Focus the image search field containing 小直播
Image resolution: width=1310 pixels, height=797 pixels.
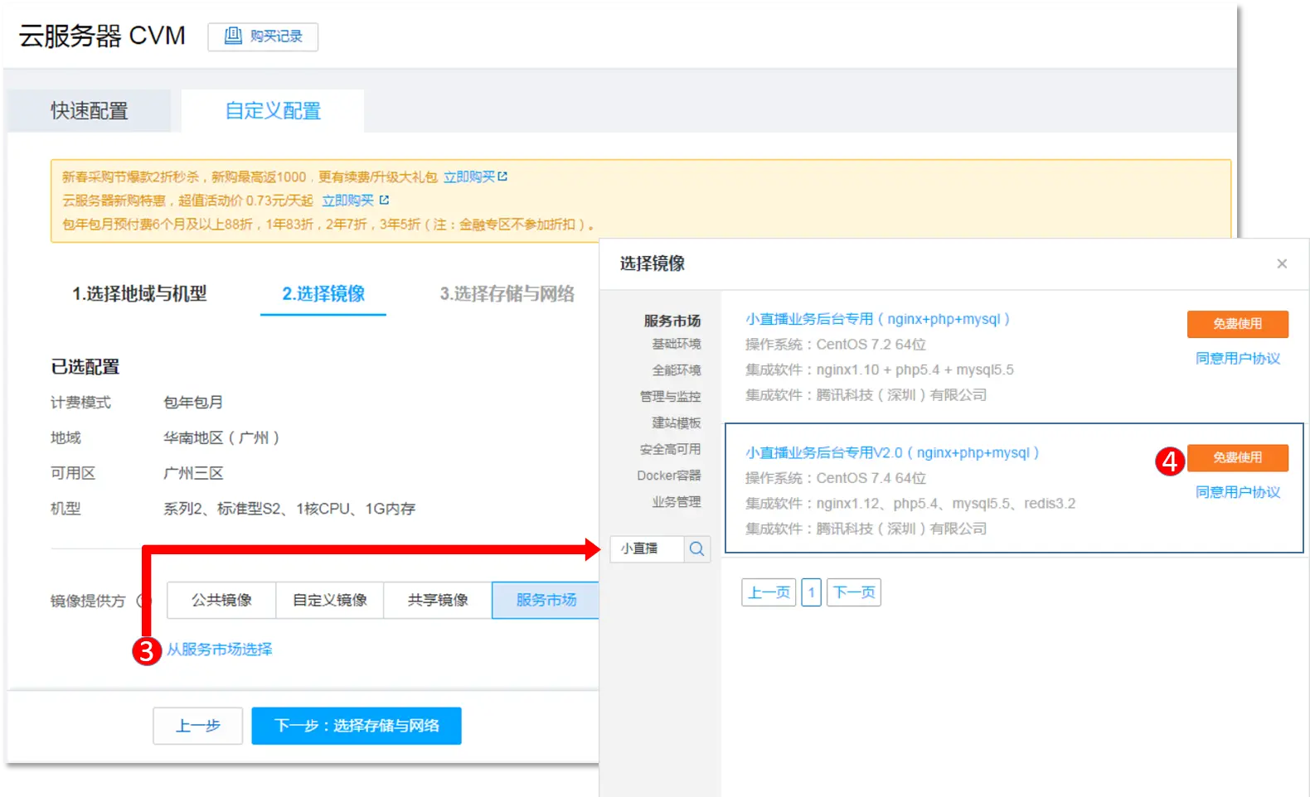tap(648, 548)
